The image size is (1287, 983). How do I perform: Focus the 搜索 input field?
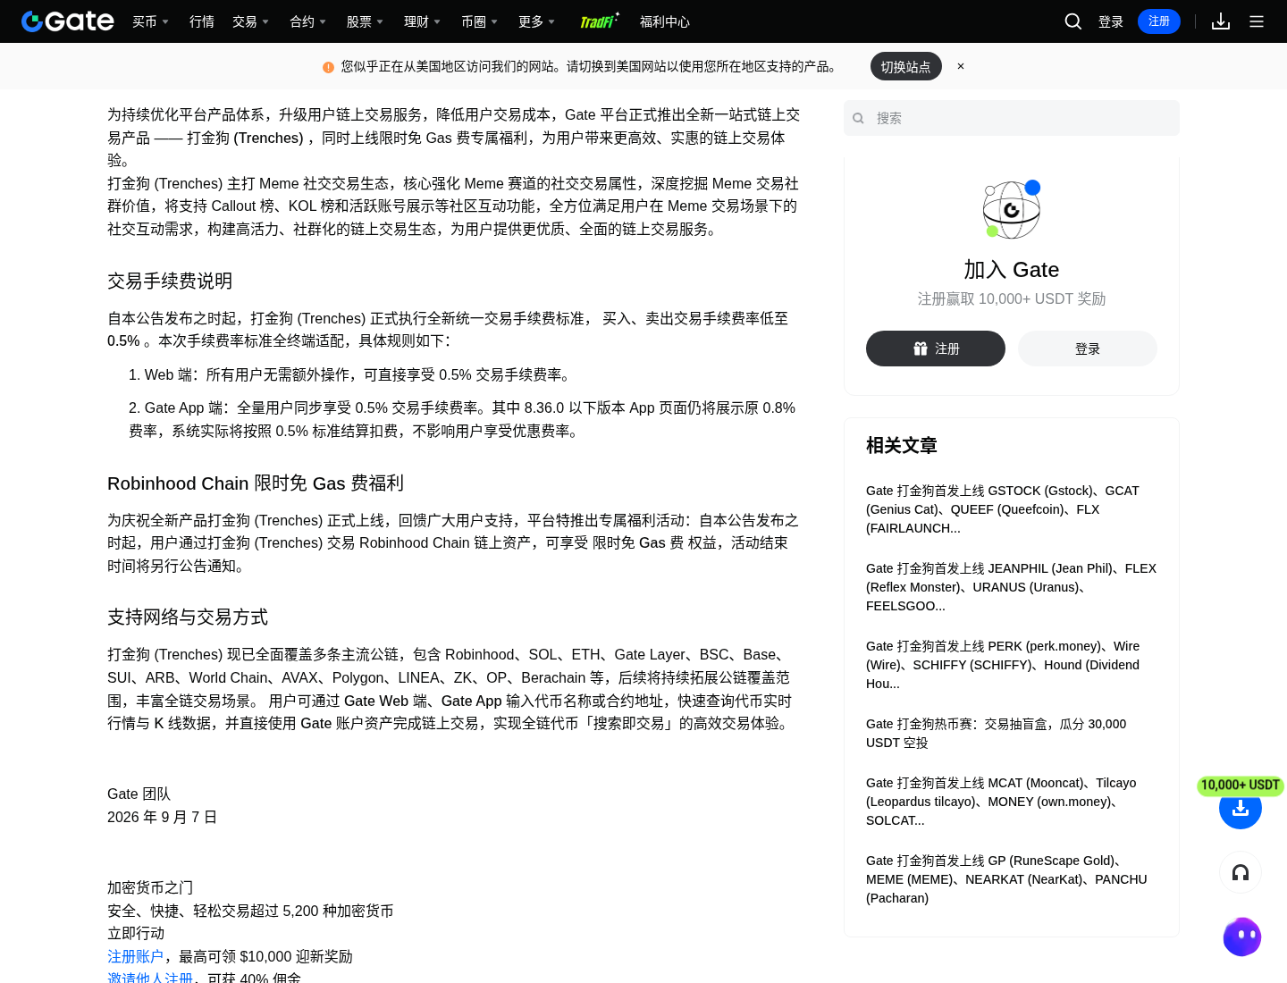pos(1012,118)
